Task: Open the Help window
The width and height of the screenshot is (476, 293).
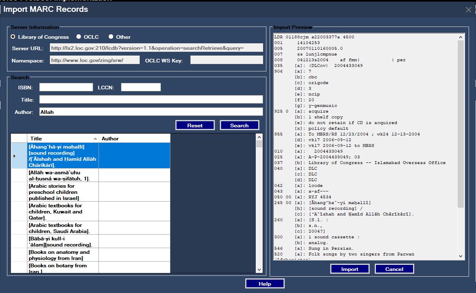Action: [x=264, y=283]
